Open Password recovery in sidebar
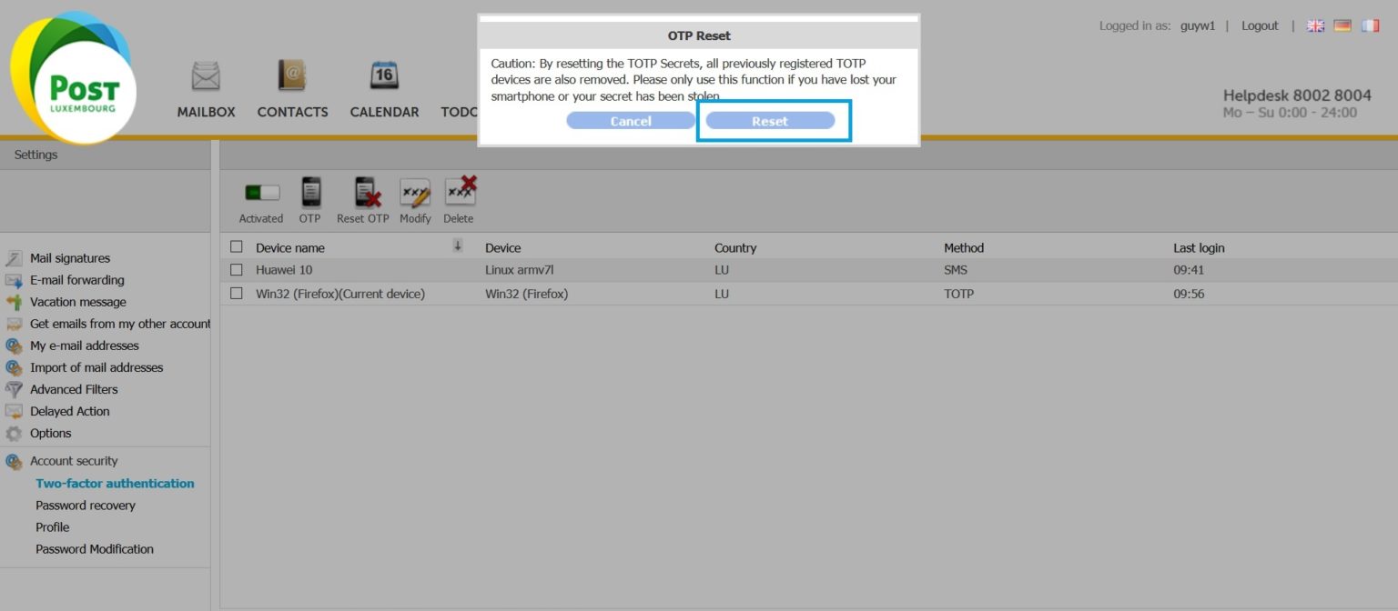Image resolution: width=1398 pixels, height=611 pixels. pos(86,506)
